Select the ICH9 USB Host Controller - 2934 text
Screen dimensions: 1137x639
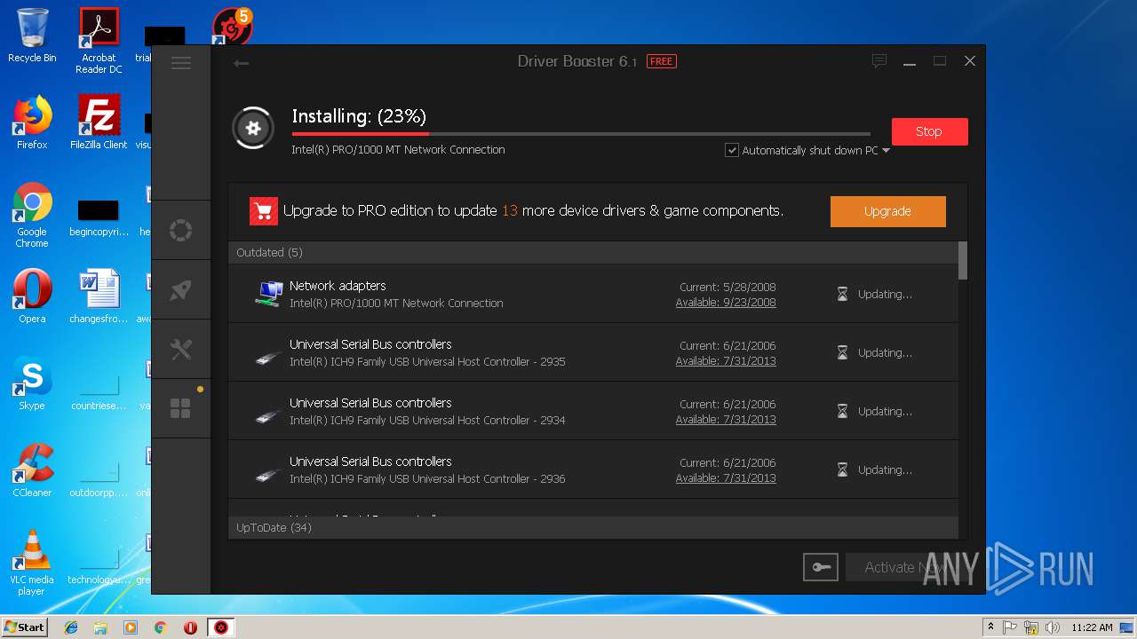pyautogui.click(x=427, y=420)
